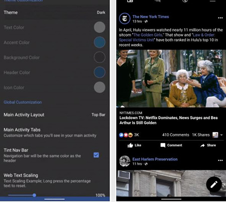Image resolution: width=226 pixels, height=202 pixels.
Task: Choose the Header Color swatch
Action: [99, 72]
